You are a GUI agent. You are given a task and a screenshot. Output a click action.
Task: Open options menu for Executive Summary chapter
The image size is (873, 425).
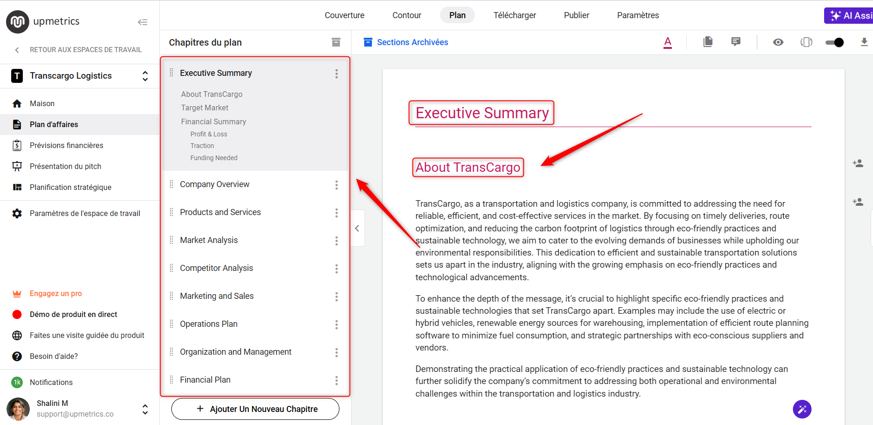tap(336, 74)
